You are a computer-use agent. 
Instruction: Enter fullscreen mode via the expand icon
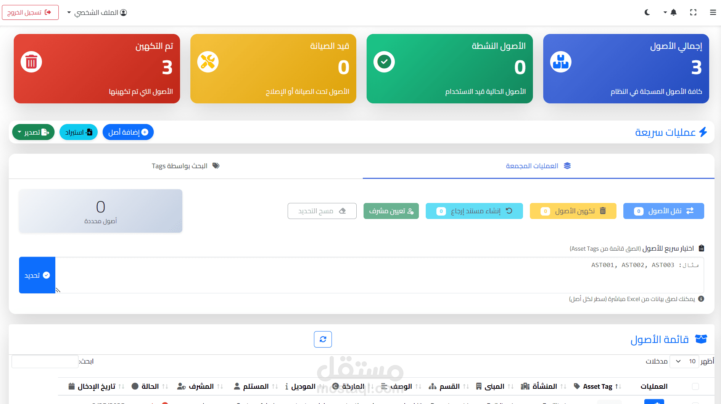(x=693, y=12)
